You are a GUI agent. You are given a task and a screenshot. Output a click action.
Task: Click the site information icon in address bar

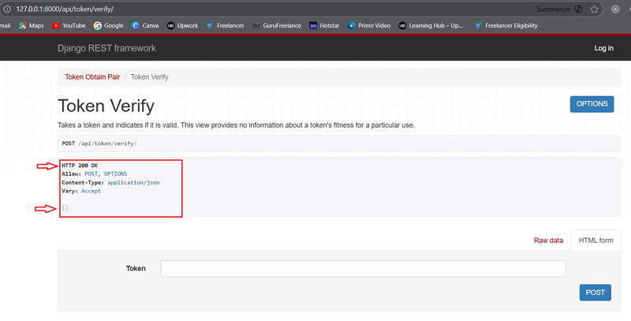coord(7,9)
